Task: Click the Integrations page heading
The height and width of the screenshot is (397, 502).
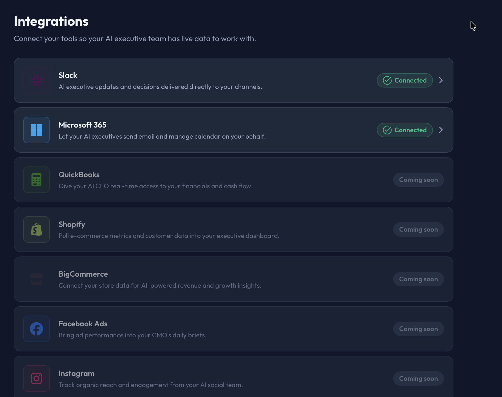Action: point(51,21)
